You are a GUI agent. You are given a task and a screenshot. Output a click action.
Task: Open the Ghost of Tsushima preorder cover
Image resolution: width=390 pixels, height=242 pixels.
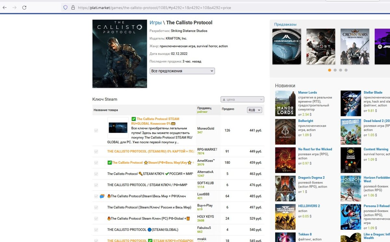click(x=321, y=46)
